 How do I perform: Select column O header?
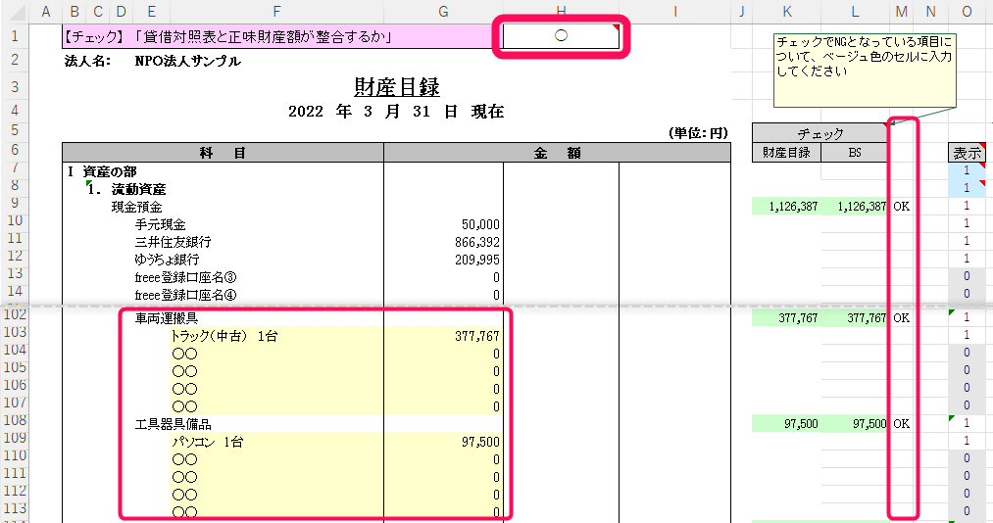point(967,12)
